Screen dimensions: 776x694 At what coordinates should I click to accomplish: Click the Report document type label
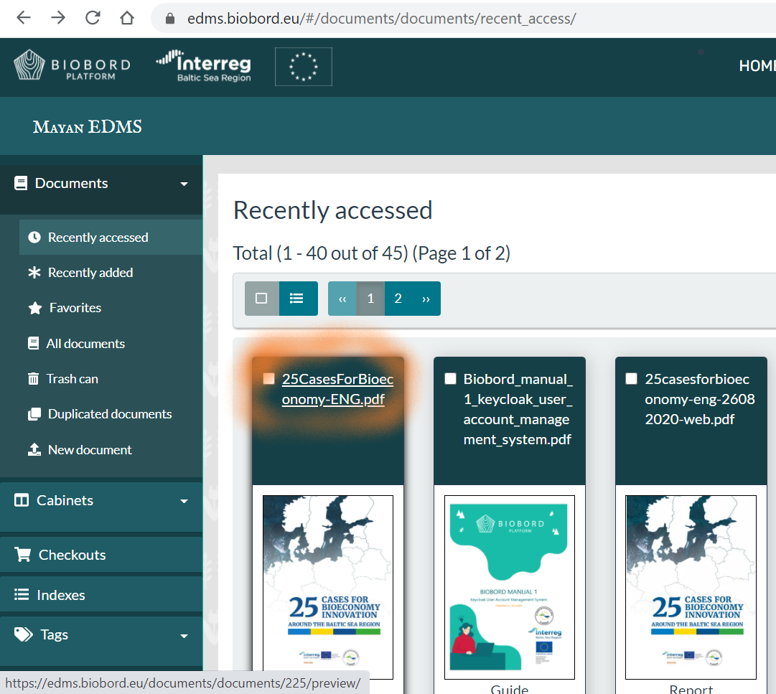tap(691, 688)
